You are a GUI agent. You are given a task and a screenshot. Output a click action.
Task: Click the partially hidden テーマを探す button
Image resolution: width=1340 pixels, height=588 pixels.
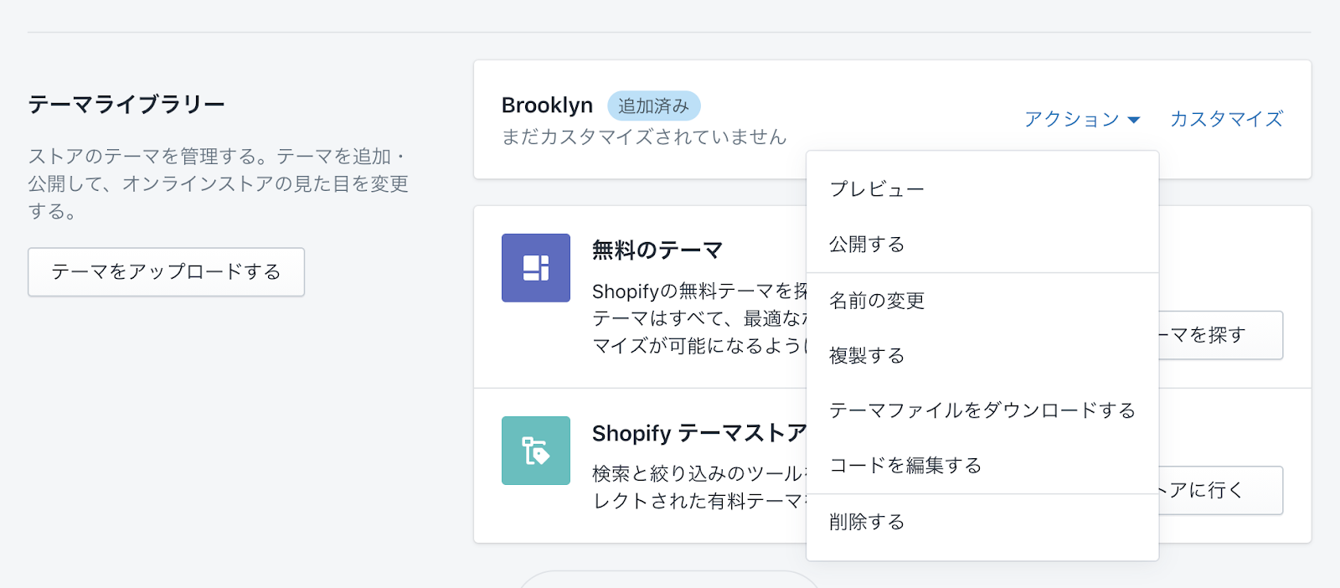coord(1219,335)
